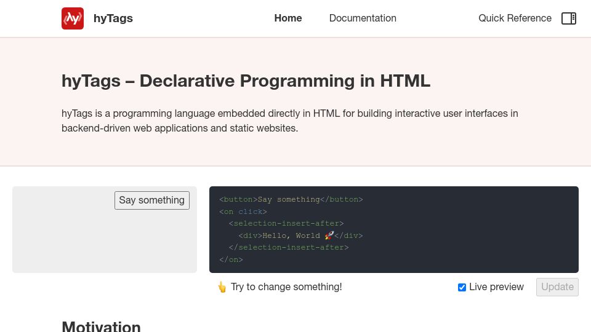Click the 'Try to change something!' hint text
The width and height of the screenshot is (591, 332).
286,287
